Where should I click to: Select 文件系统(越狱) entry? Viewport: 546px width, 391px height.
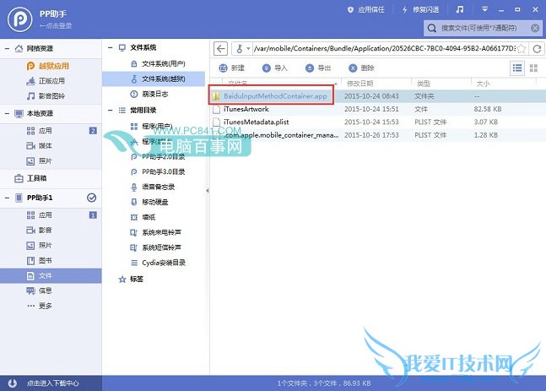(x=154, y=79)
